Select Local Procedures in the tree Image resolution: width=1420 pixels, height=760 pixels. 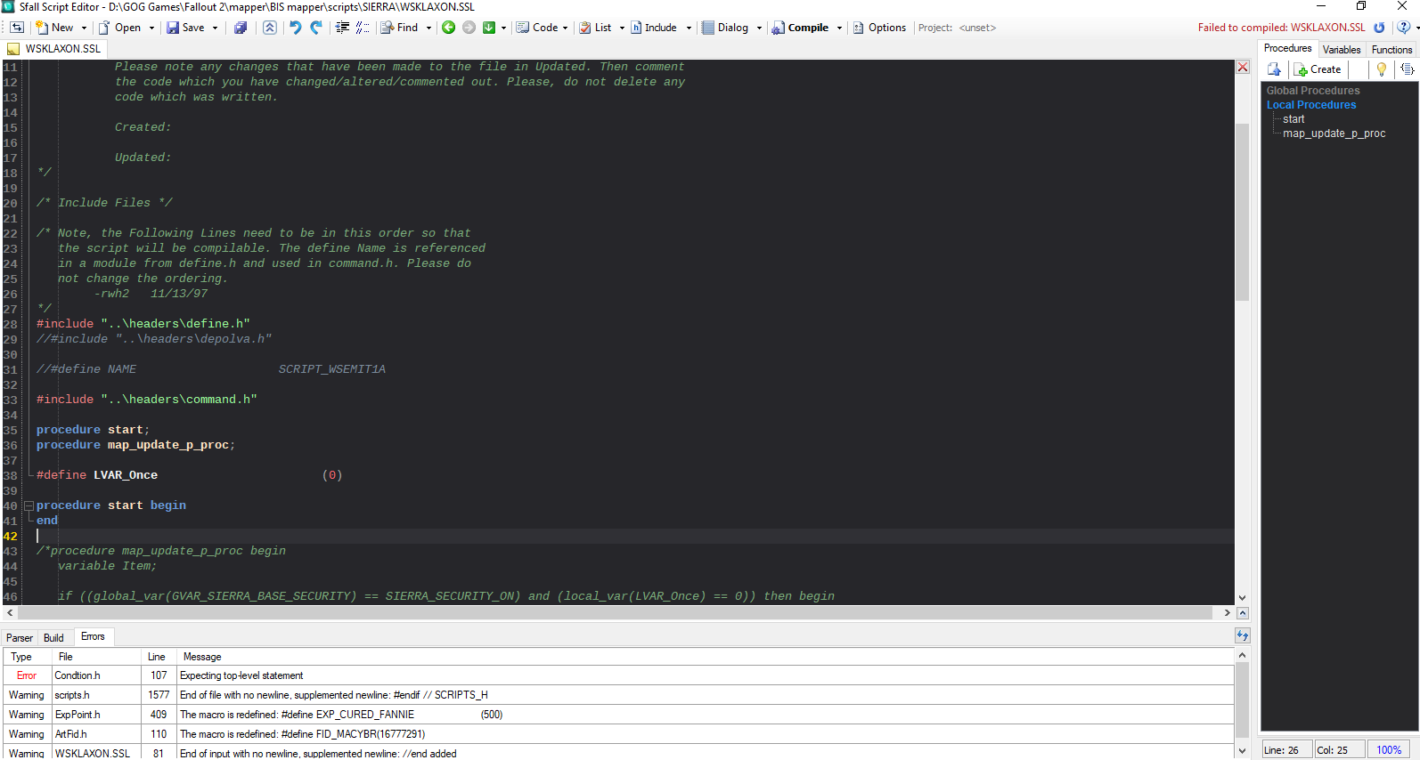[x=1311, y=105]
